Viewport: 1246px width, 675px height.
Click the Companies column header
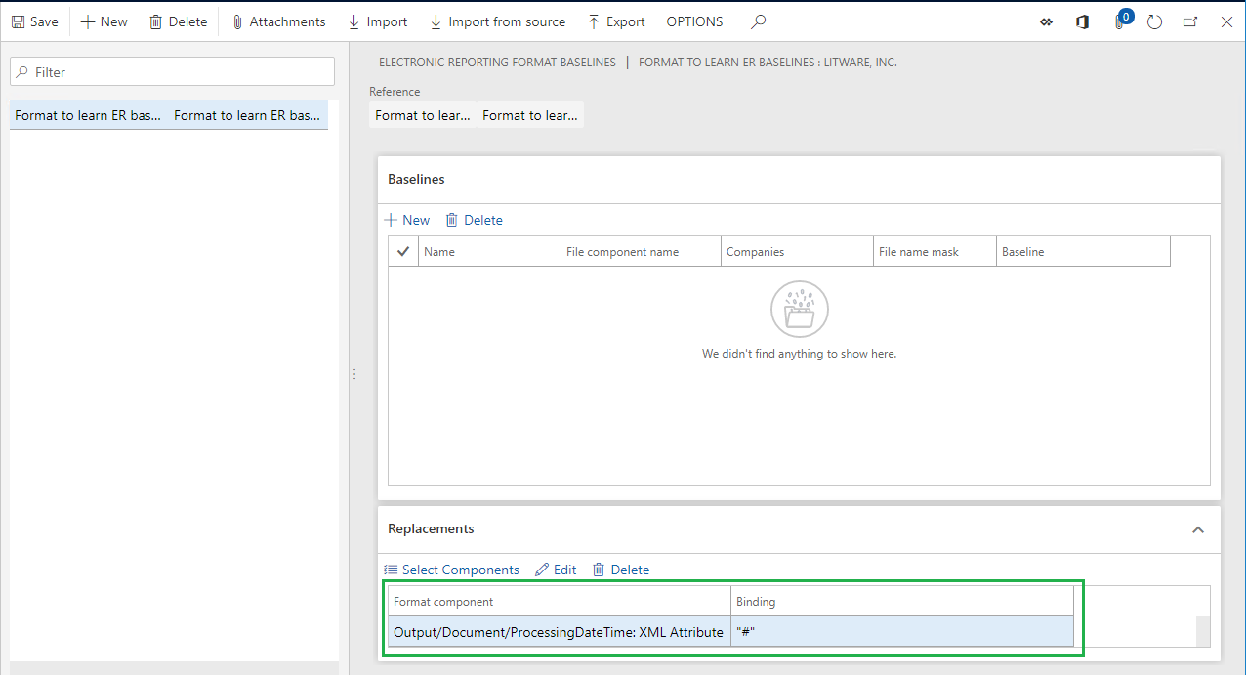(x=797, y=251)
